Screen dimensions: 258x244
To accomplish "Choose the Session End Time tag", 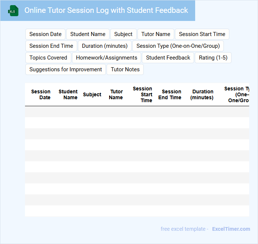I will pos(51,46).
